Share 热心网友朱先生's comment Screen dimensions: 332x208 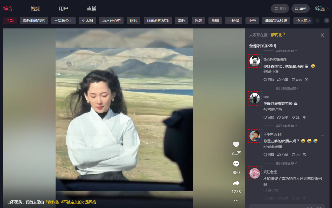click(283, 80)
